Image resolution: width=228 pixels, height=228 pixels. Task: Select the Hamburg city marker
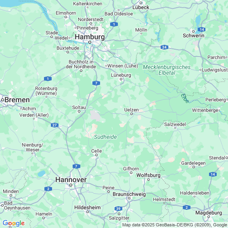click(x=90, y=42)
